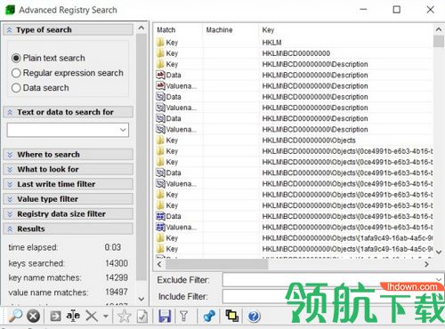
Task: Click results list scroll down arrow
Action: tap(439, 252)
